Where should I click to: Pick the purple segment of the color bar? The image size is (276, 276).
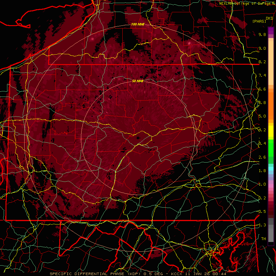[x=271, y=31]
